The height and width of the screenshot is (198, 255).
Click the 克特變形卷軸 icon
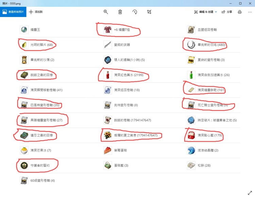108,105
